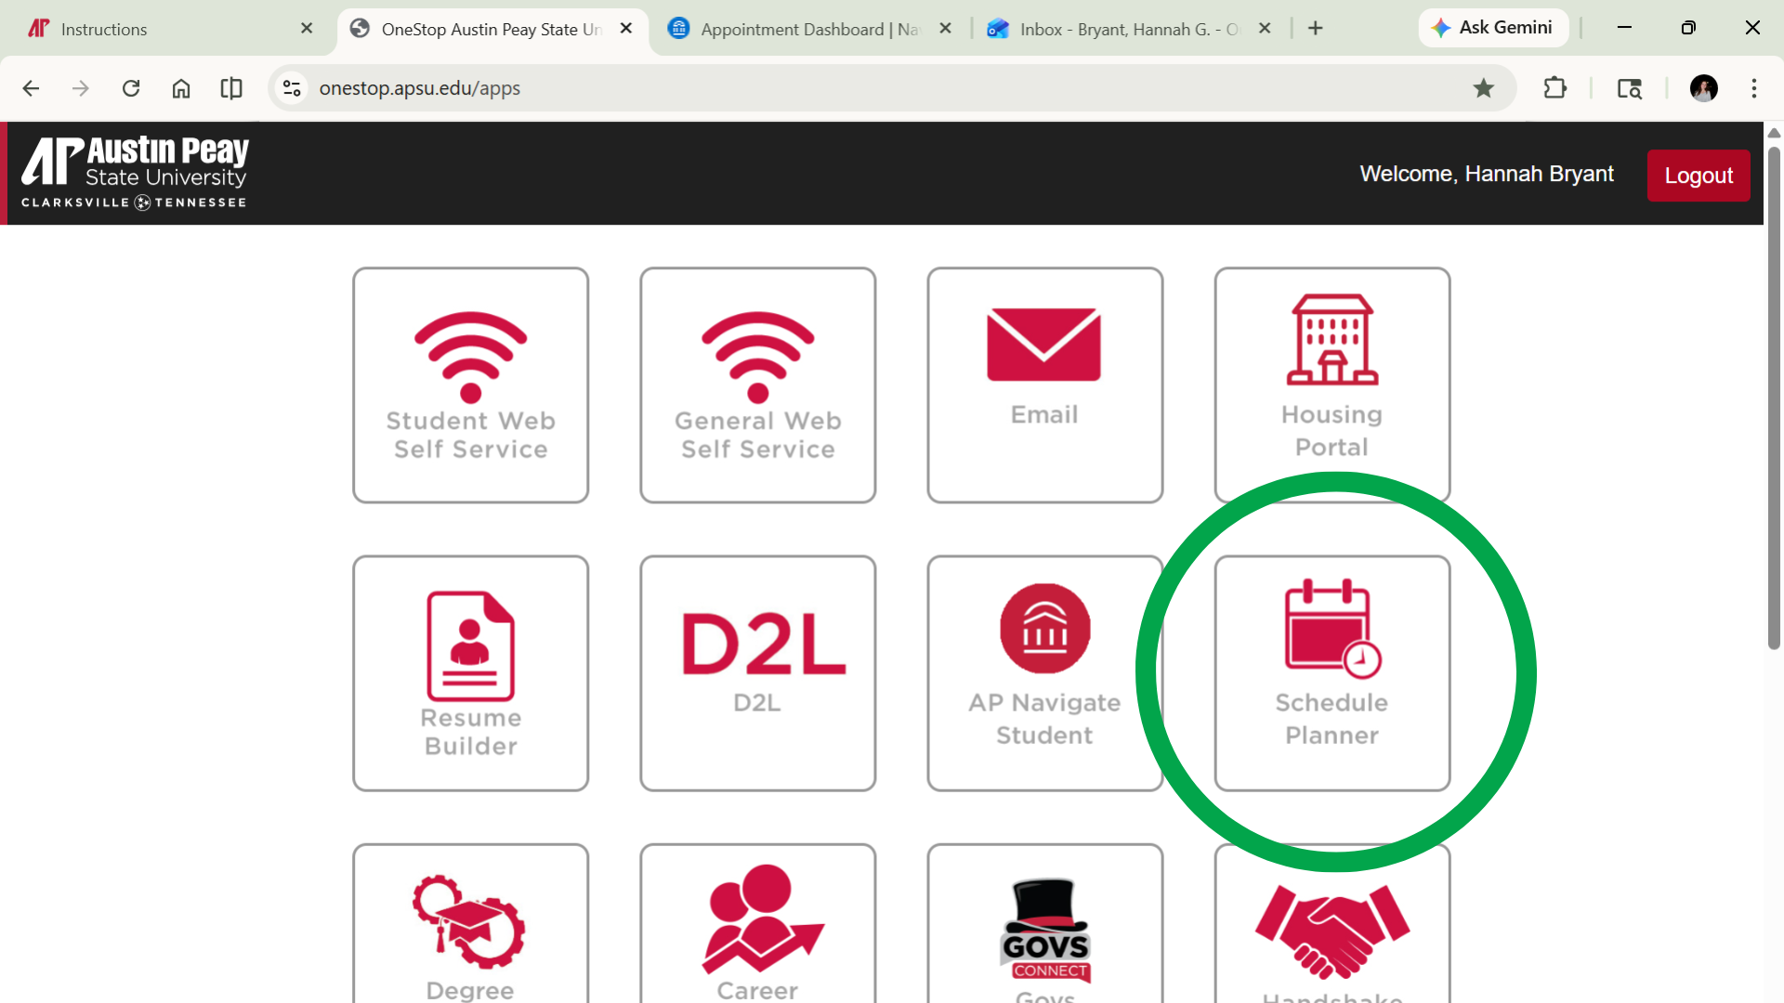Open the Chrome three-dot menu
Screen dimensions: 1784x1003
click(1754, 88)
